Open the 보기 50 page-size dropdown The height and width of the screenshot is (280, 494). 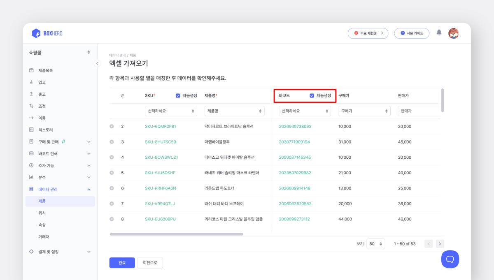pos(375,243)
